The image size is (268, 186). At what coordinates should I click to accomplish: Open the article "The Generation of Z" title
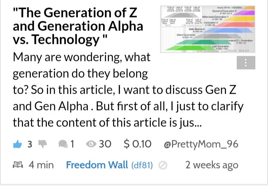click(x=78, y=26)
